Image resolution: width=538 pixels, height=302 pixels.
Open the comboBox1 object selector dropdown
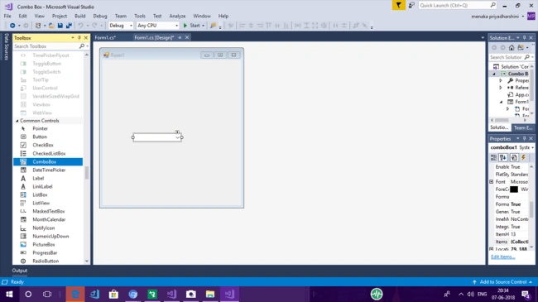pos(533,147)
